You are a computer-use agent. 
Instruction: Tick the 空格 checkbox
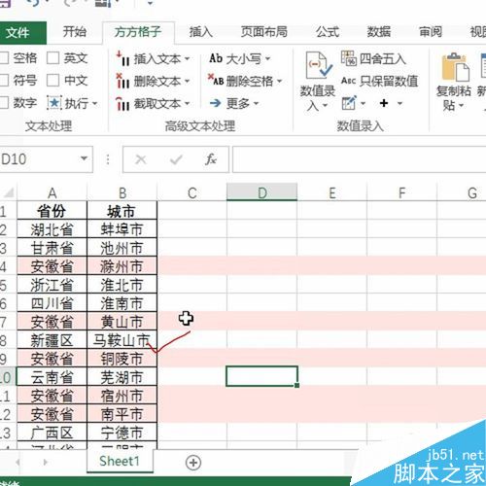point(3,58)
